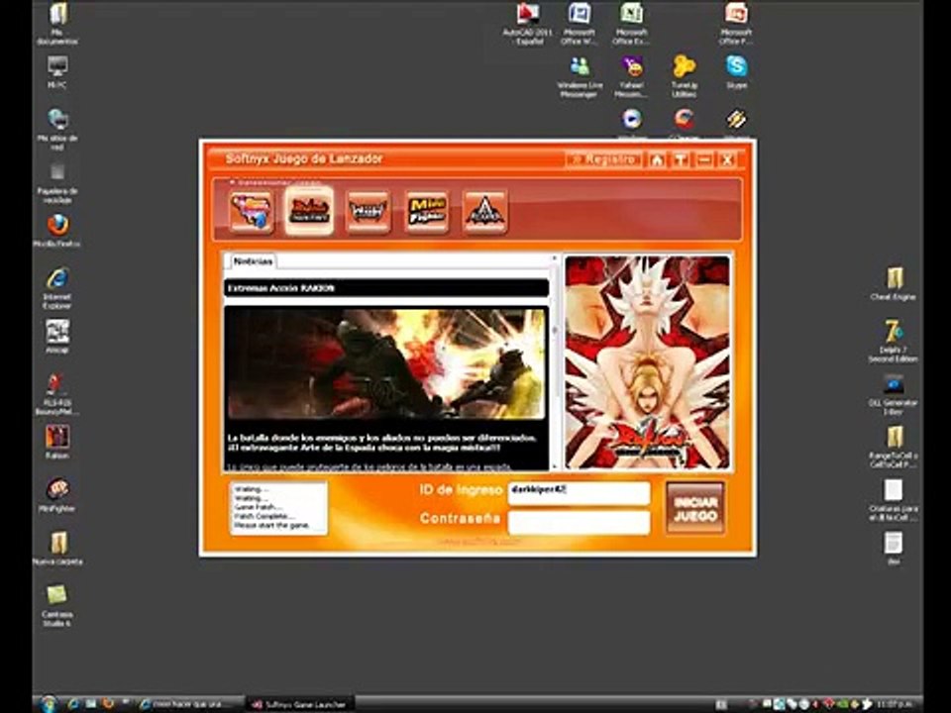This screenshot has width=951, height=713.
Task: Open Microsoft Office Excel desktop shortcut
Action: (631, 24)
